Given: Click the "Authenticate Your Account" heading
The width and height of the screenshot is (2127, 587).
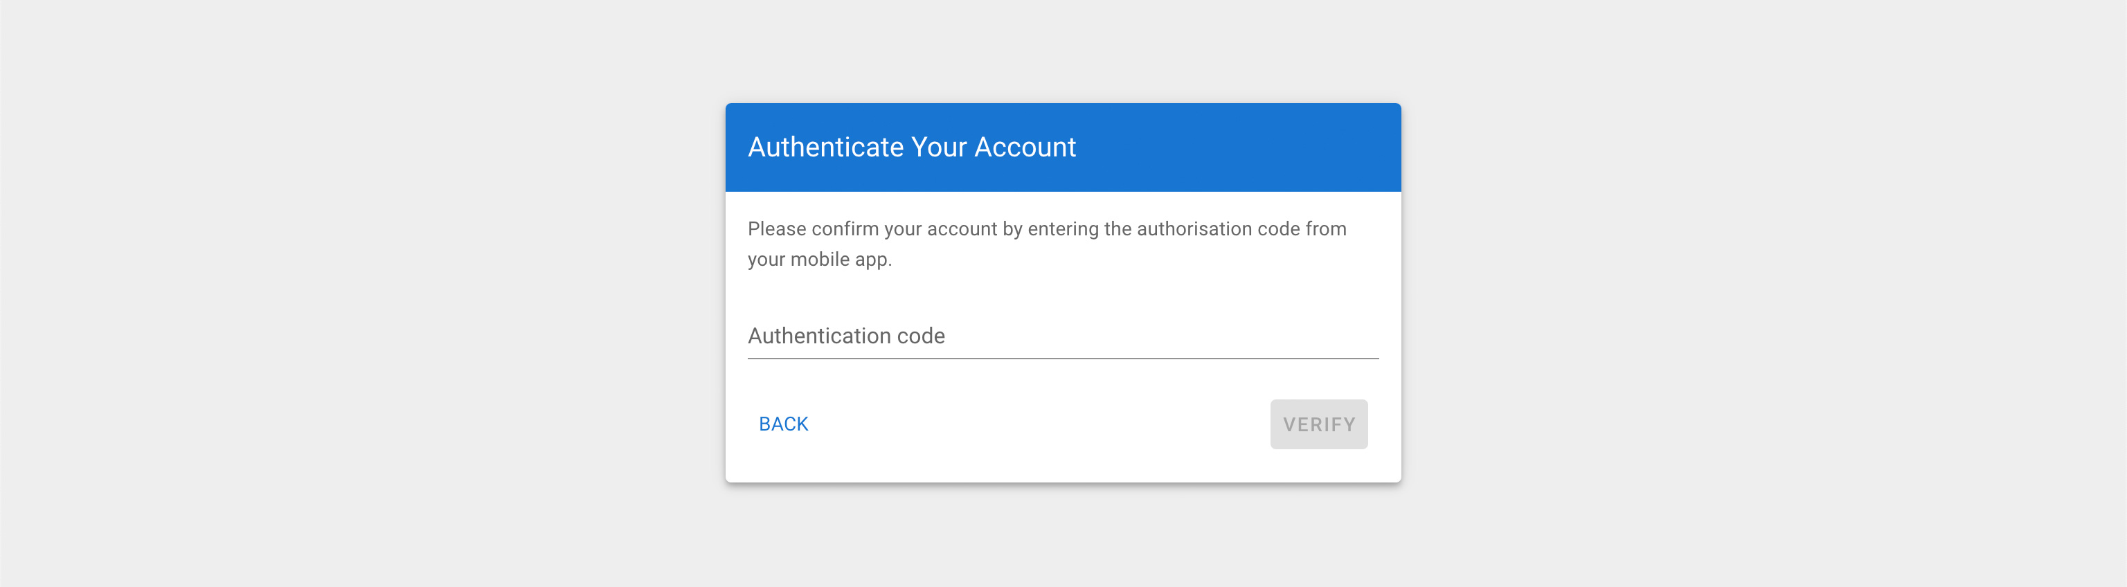Looking at the screenshot, I should (x=912, y=147).
